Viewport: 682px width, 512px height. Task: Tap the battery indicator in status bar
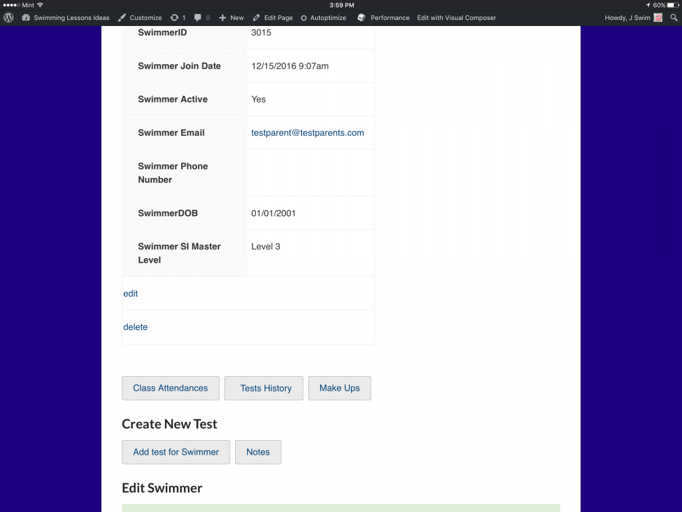pos(673,5)
